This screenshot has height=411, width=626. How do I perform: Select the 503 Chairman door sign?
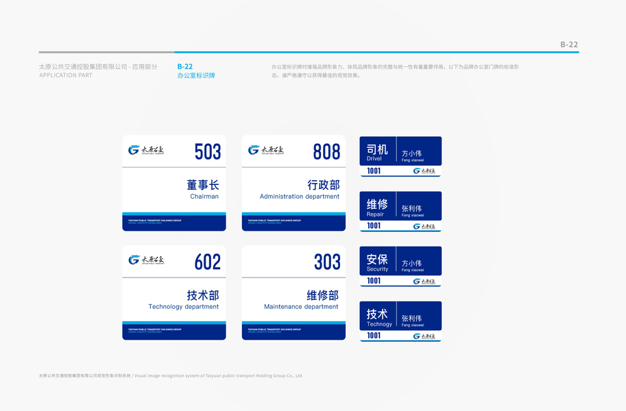[x=174, y=183]
